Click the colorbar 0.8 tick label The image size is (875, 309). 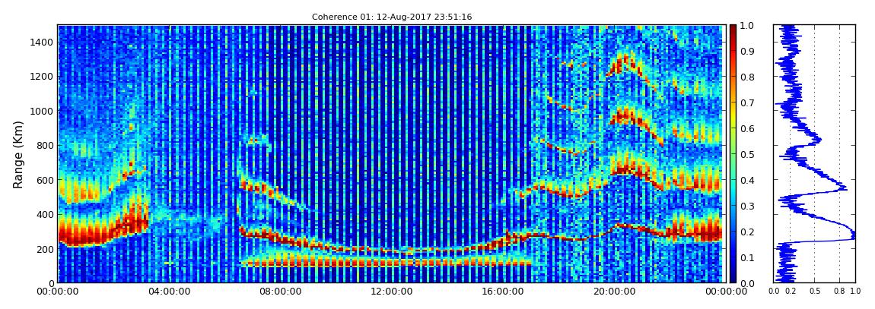click(747, 77)
